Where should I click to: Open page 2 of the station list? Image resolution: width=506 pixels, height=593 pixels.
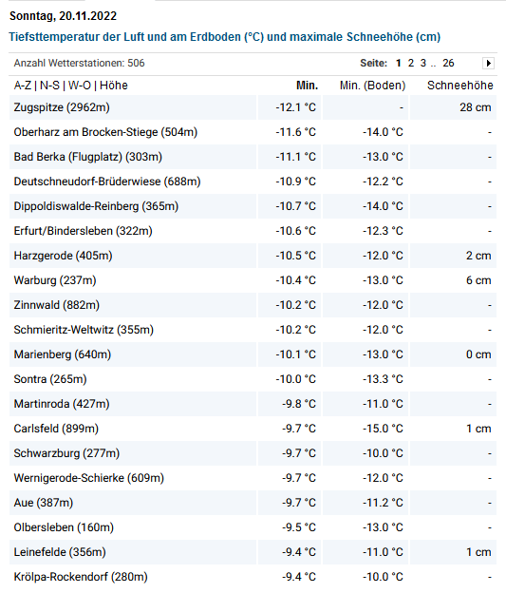pyautogui.click(x=411, y=63)
